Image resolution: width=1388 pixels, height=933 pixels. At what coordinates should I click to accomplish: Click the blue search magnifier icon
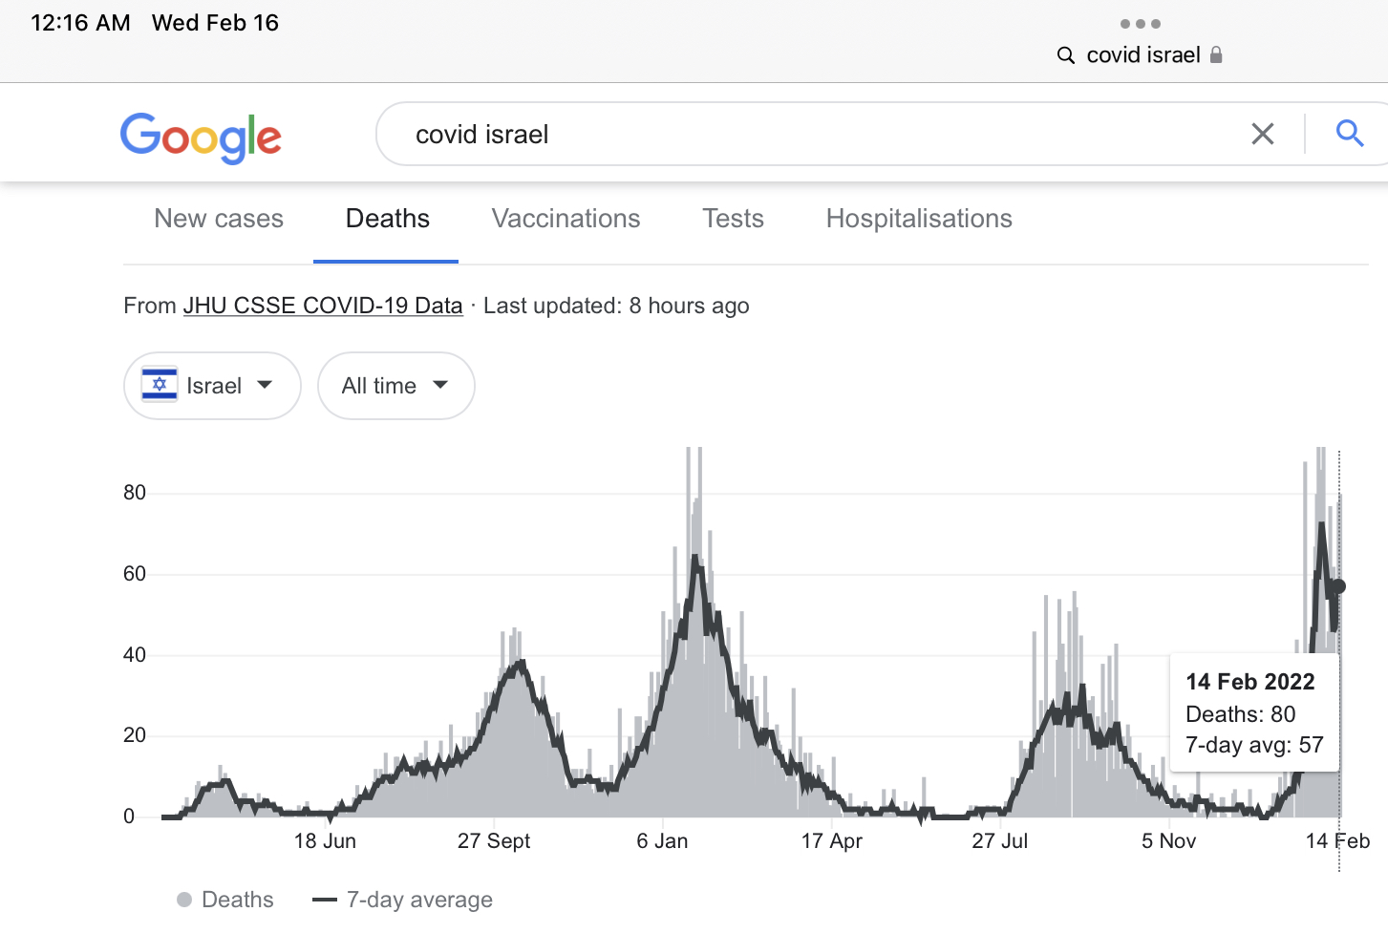pyautogui.click(x=1349, y=134)
